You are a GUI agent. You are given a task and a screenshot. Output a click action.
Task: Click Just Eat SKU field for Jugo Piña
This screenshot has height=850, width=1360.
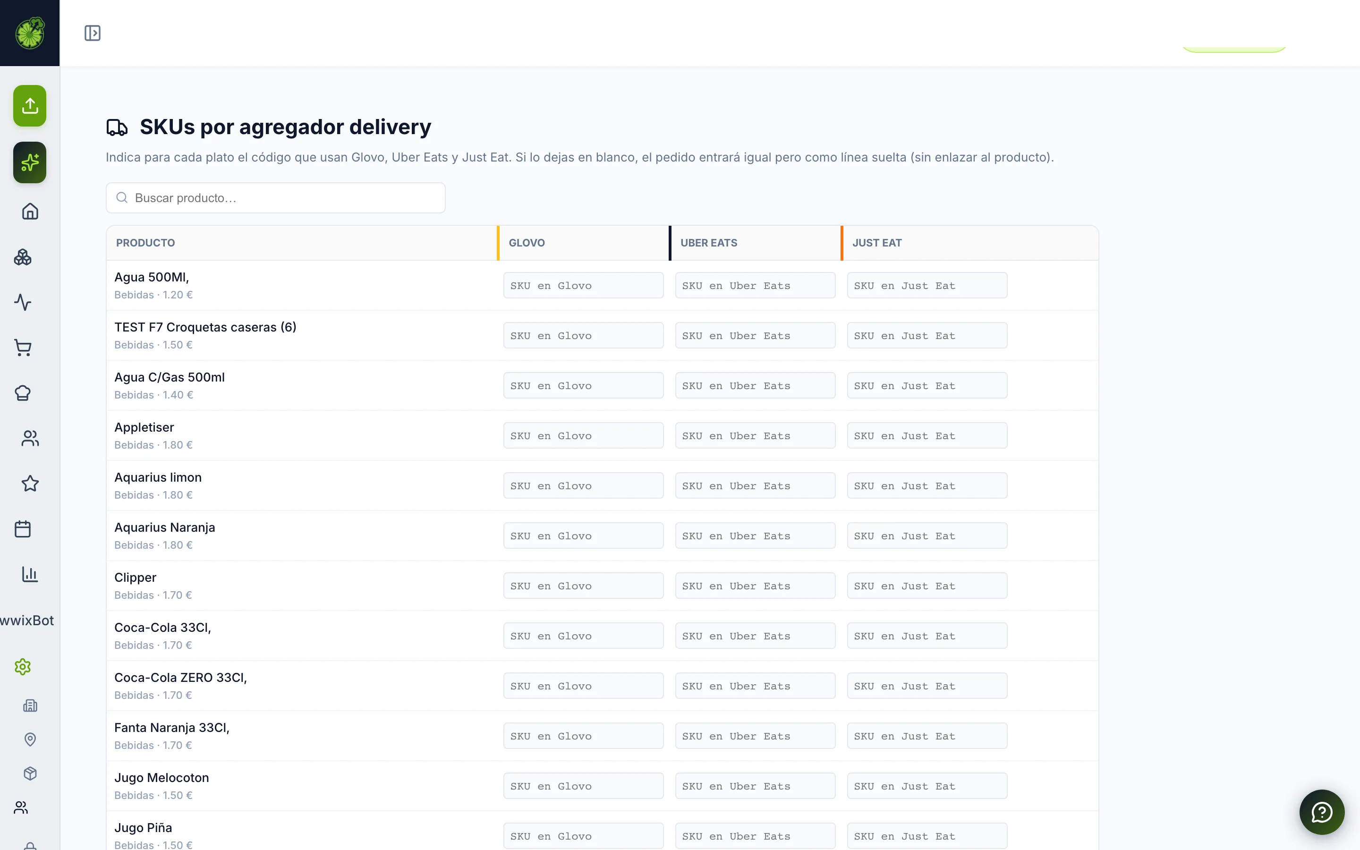point(926,836)
